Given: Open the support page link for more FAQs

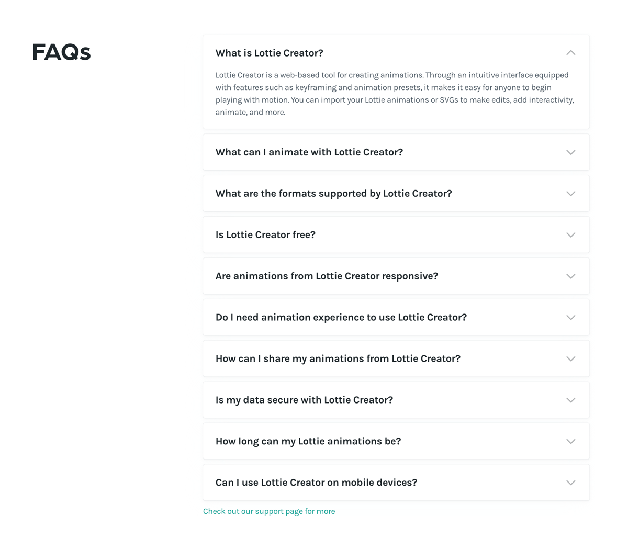Looking at the screenshot, I should pyautogui.click(x=268, y=511).
